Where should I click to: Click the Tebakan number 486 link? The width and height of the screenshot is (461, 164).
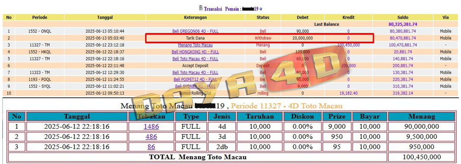coord(151,136)
